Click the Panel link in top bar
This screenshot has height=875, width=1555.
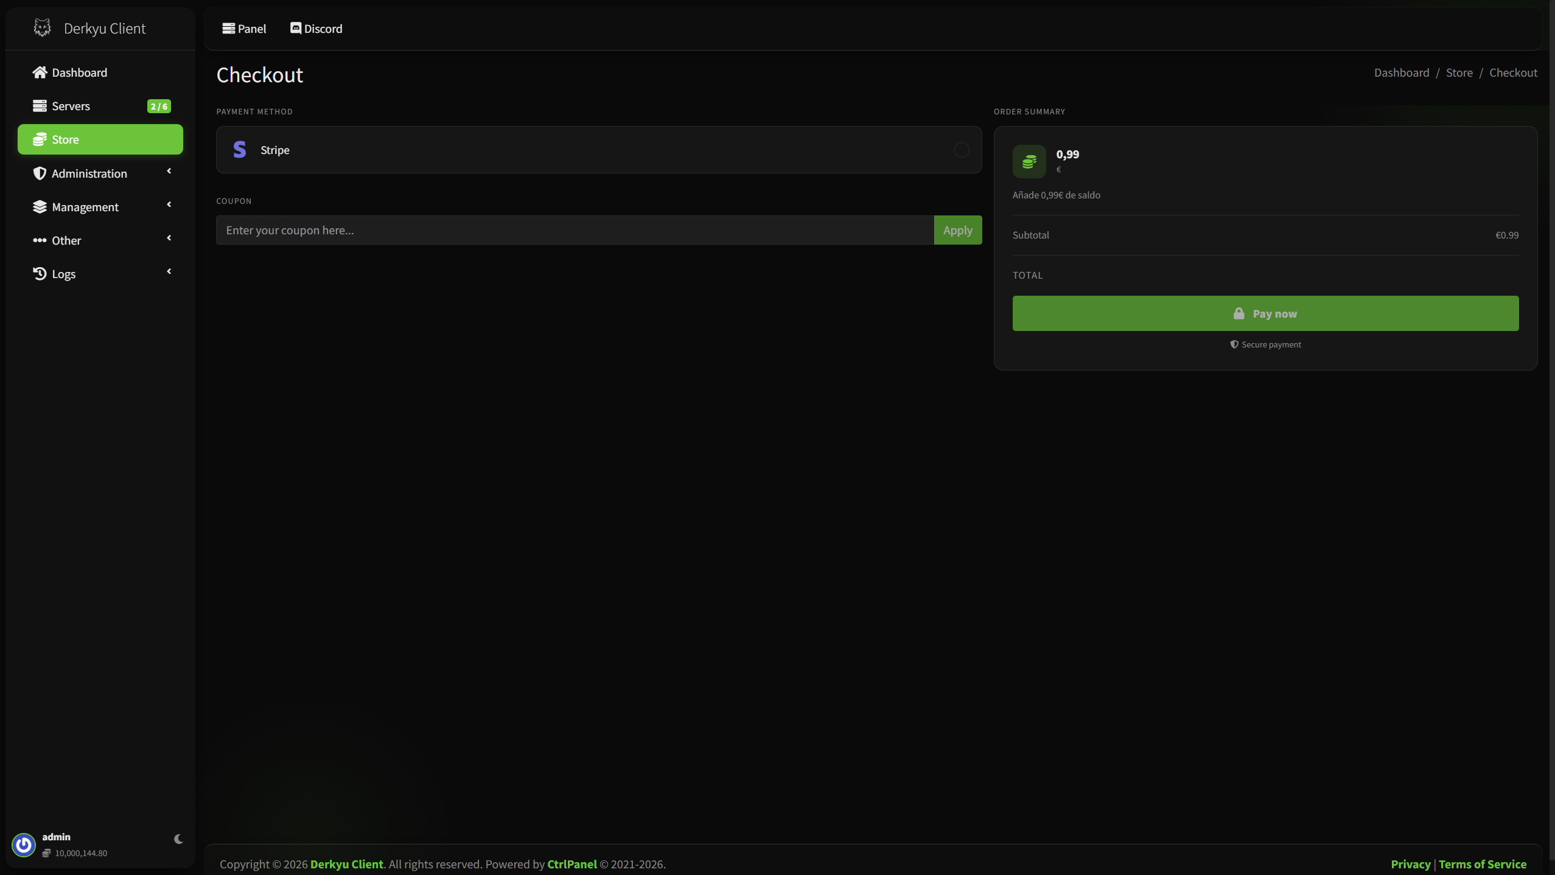pos(244,29)
